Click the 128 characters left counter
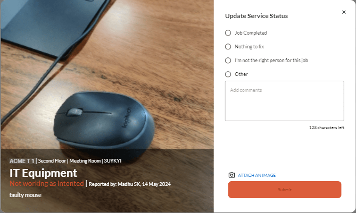 coord(327,127)
